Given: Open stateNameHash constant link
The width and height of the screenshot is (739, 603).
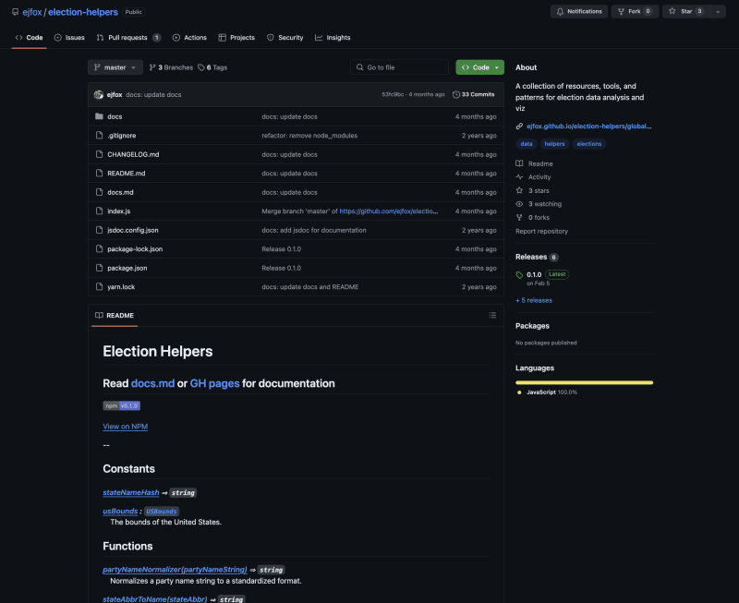Looking at the screenshot, I should coord(131,492).
